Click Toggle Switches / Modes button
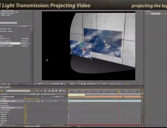Image resolution: width=167 pixels, height=128 pixels. click(x=32, y=126)
